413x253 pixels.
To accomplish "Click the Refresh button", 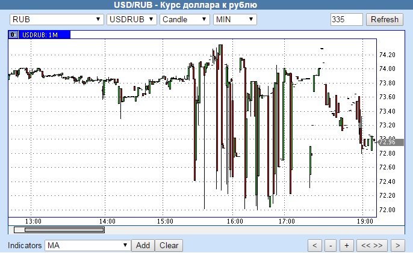I will click(385, 19).
